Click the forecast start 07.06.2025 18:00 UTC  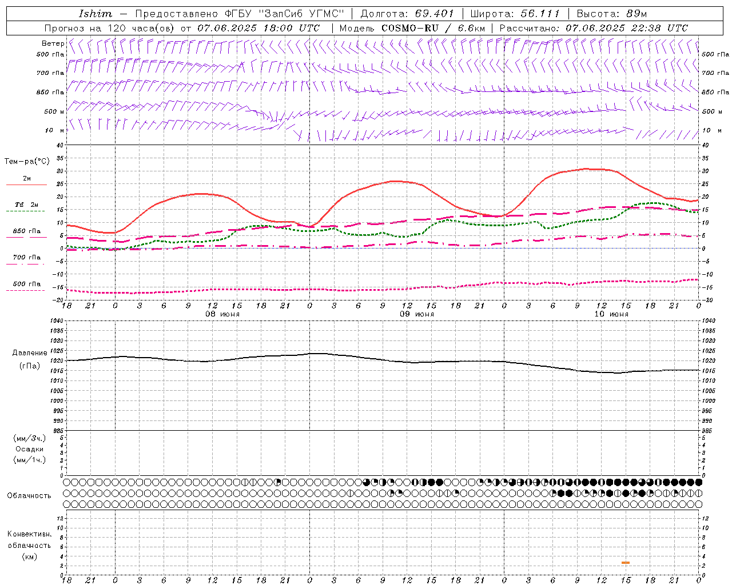tap(258, 28)
